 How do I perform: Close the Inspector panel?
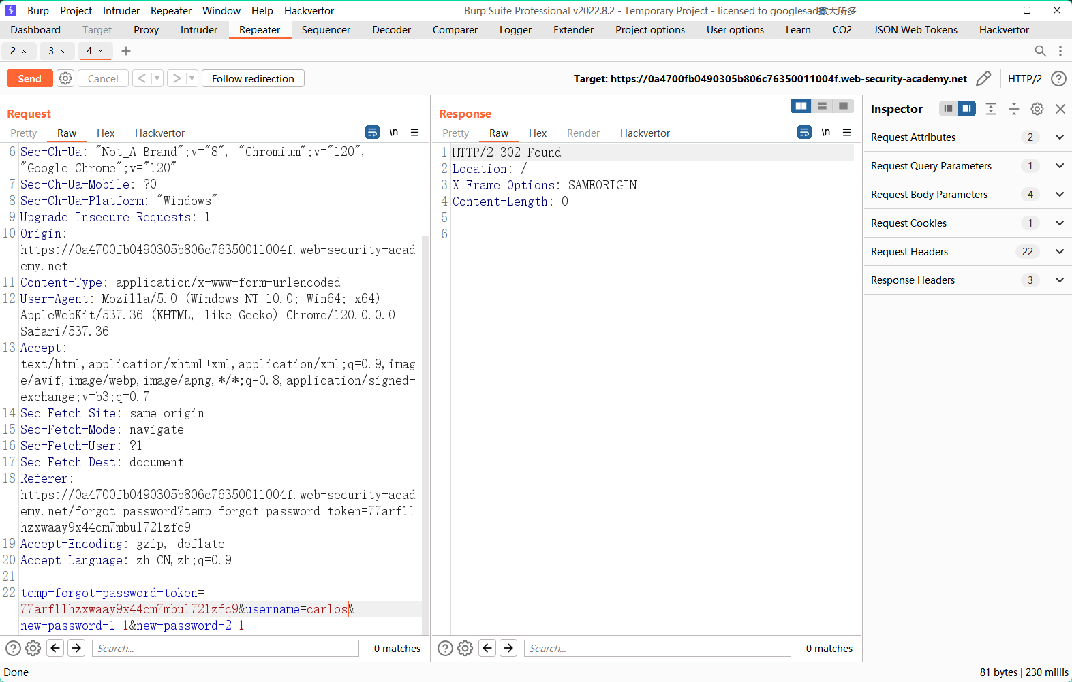1060,109
